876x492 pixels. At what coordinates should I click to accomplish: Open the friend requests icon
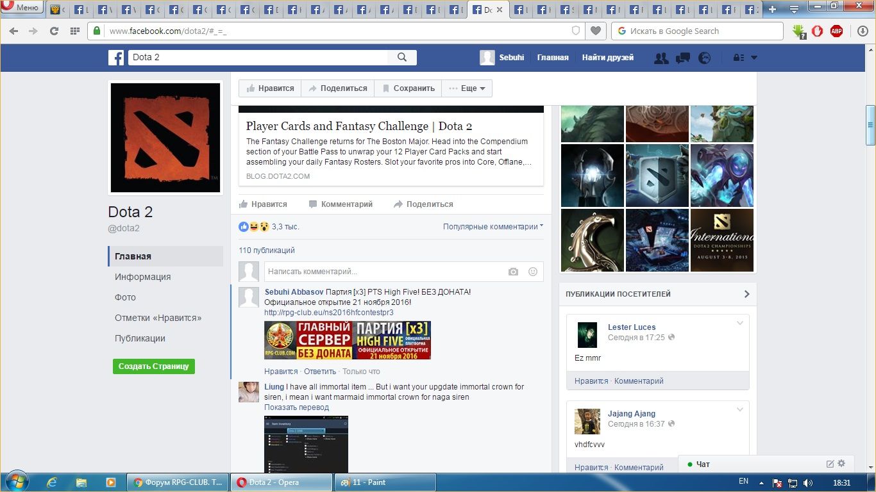point(661,58)
